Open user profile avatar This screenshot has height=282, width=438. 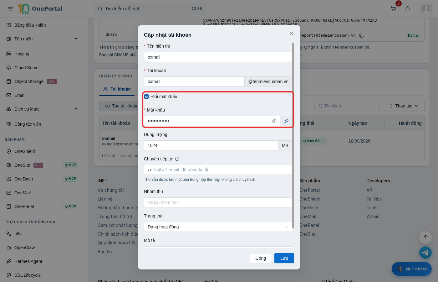426,9
